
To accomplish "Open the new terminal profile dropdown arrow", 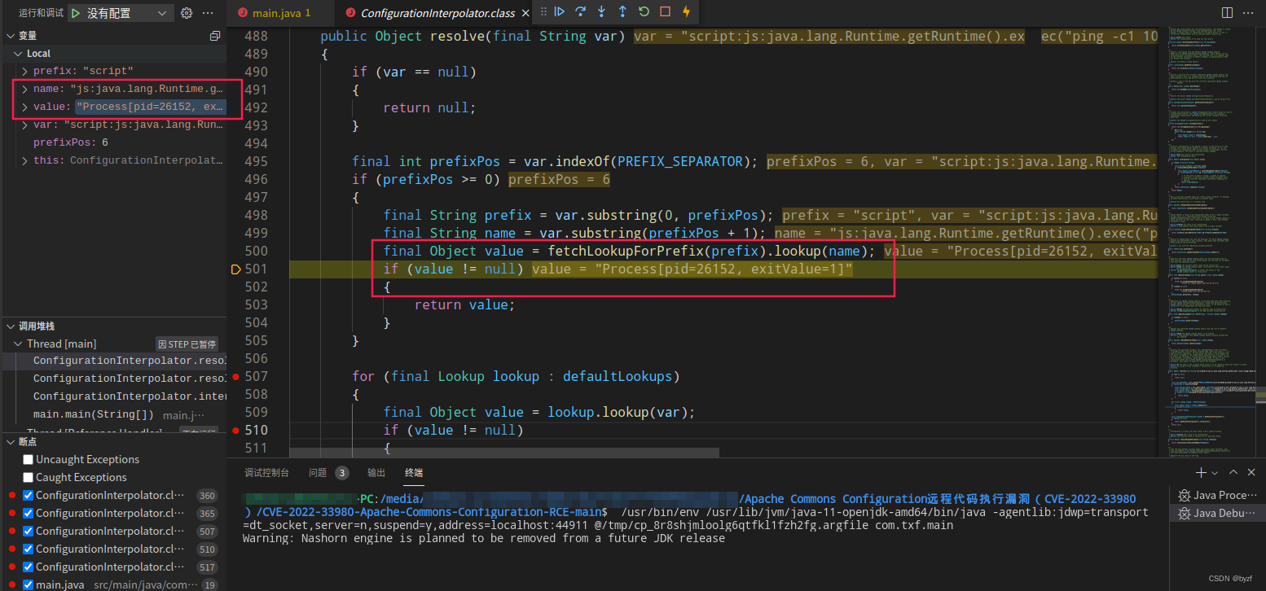I will click(1214, 472).
